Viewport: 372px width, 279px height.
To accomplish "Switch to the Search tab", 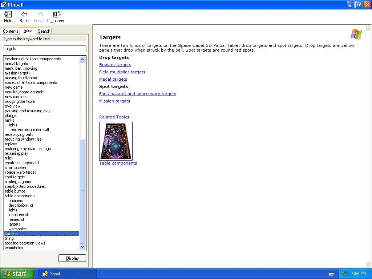I will click(44, 31).
